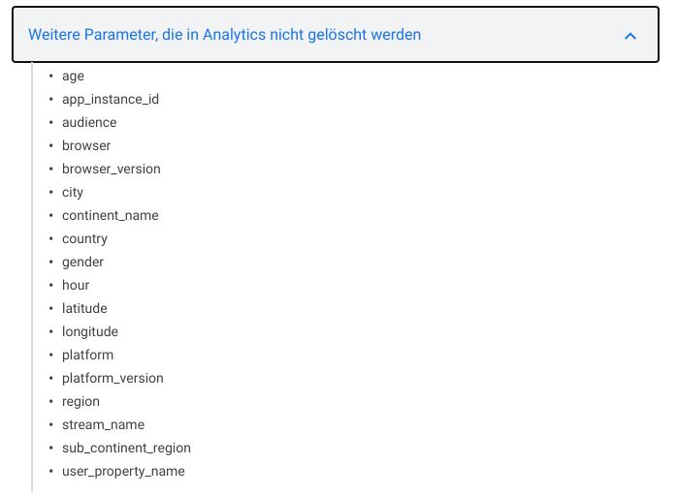Select the 'country' entry
Image resolution: width=677 pixels, height=496 pixels.
point(84,238)
